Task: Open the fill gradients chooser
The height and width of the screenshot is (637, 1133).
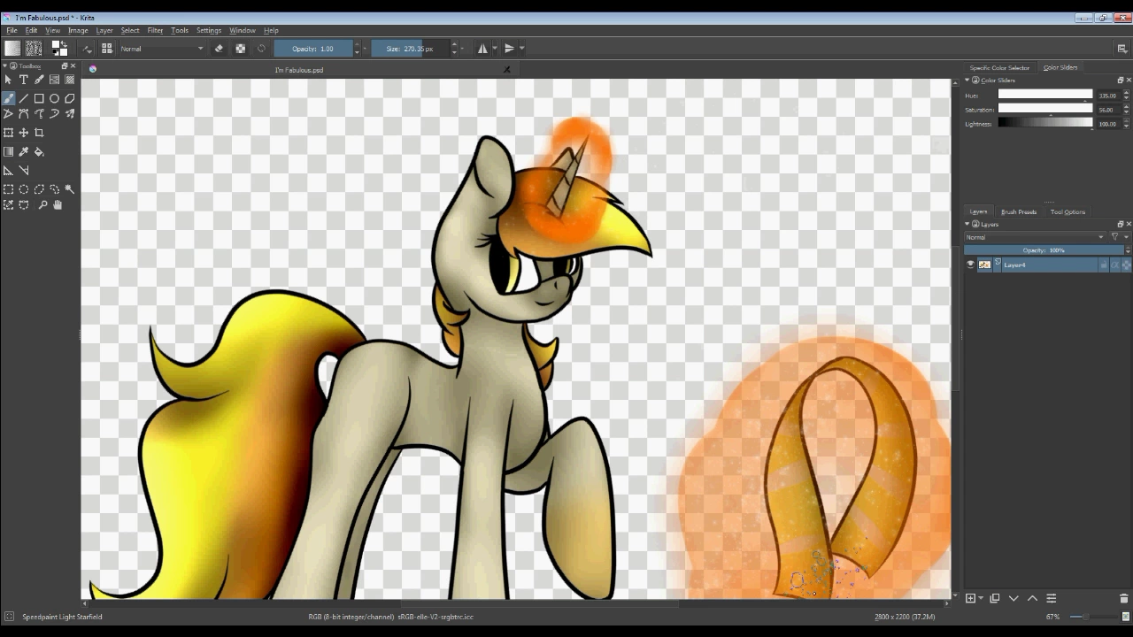Action: coord(12,49)
